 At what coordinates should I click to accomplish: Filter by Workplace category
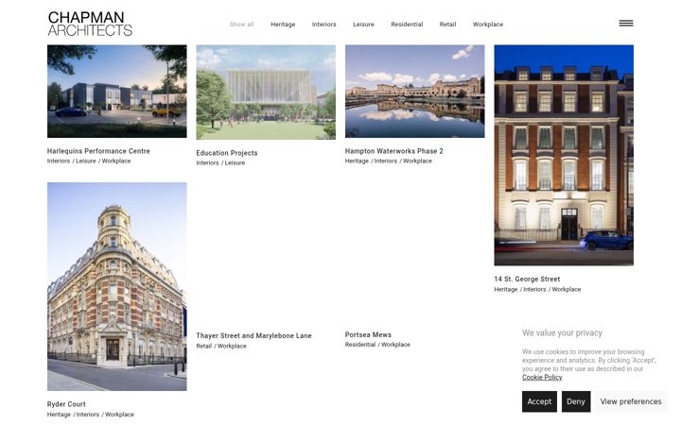(488, 25)
